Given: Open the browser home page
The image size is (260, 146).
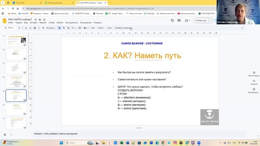Looking at the screenshot, I should [x=18, y=9].
